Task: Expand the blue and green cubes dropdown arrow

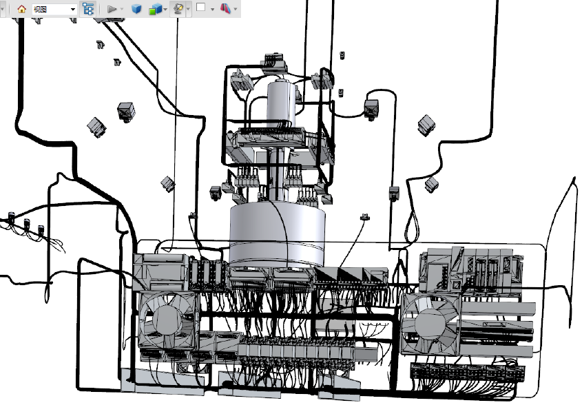Action: 165,9
